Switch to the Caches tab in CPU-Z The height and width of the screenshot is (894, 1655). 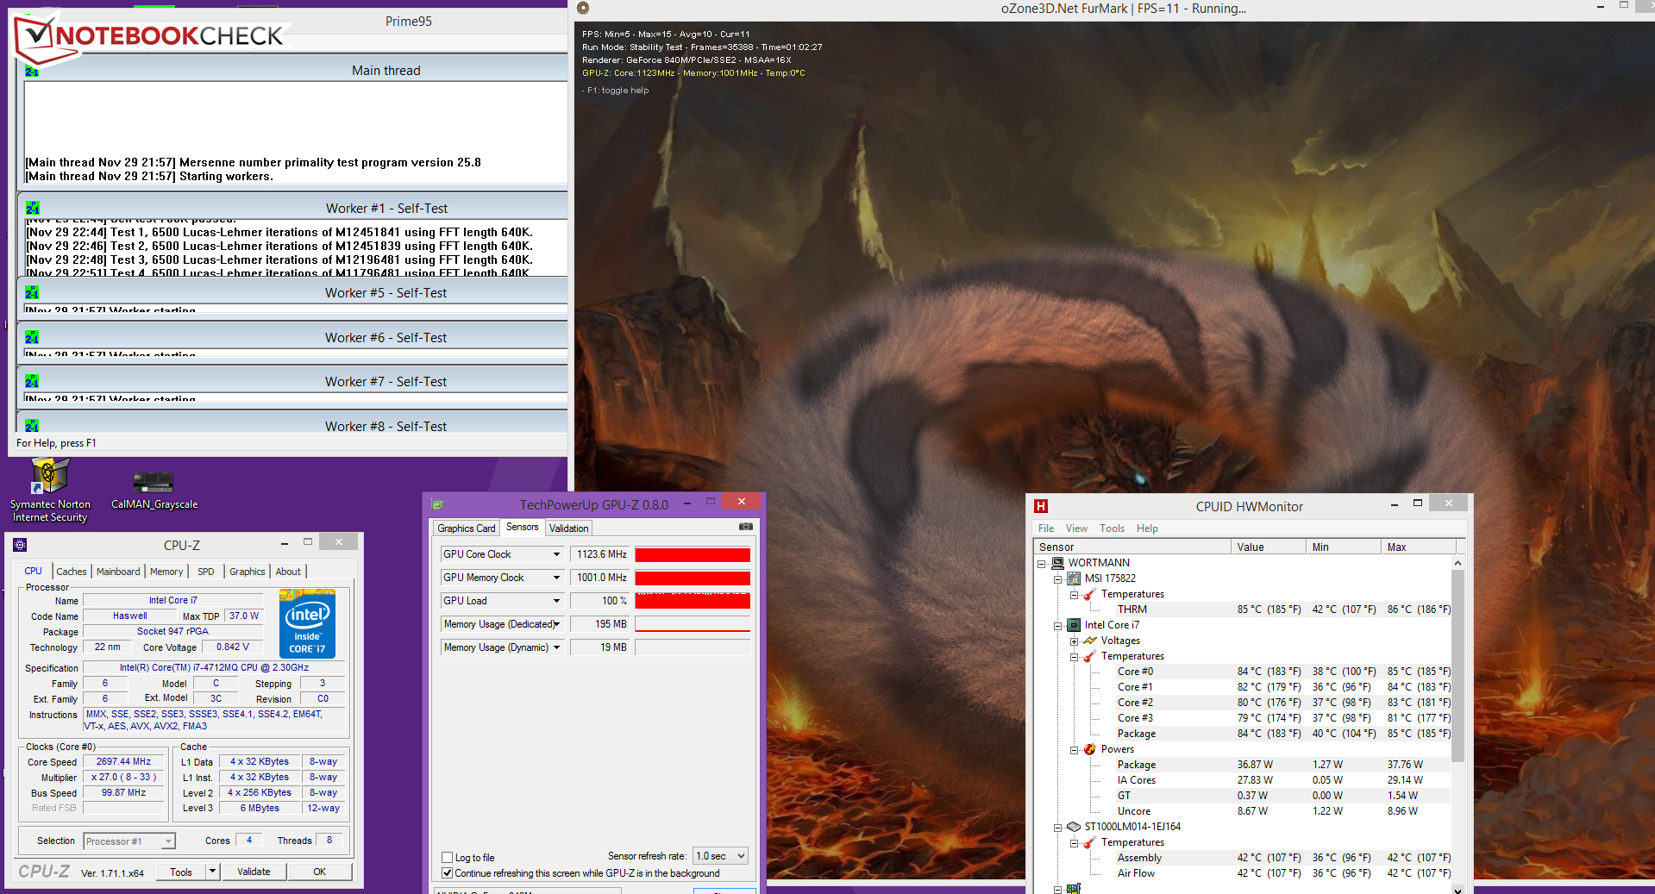pyautogui.click(x=72, y=572)
